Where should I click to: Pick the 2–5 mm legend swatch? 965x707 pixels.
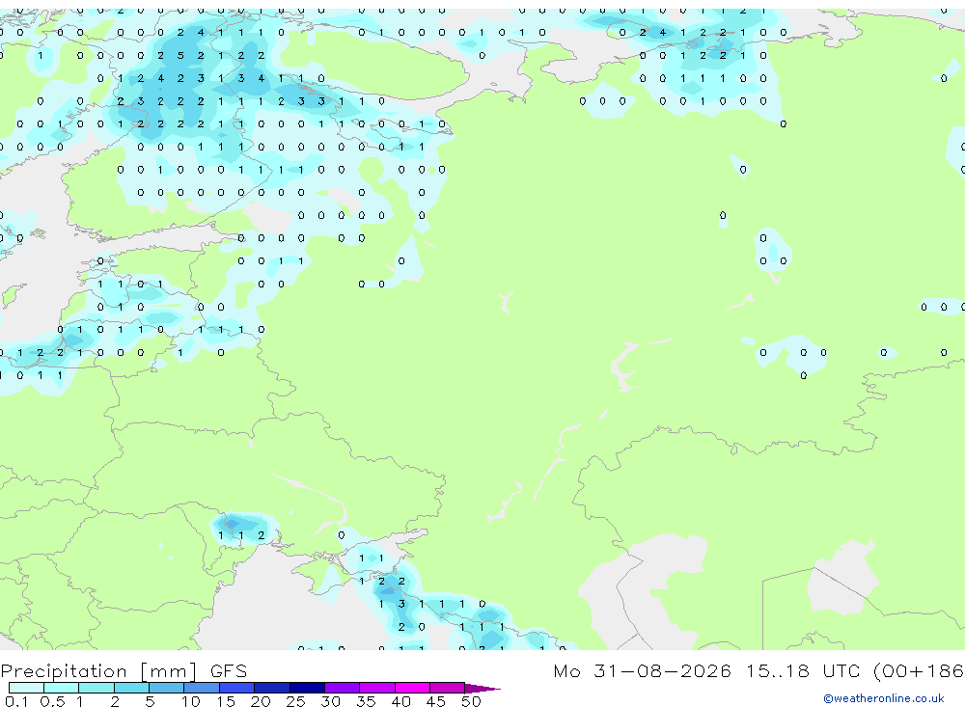[131, 688]
